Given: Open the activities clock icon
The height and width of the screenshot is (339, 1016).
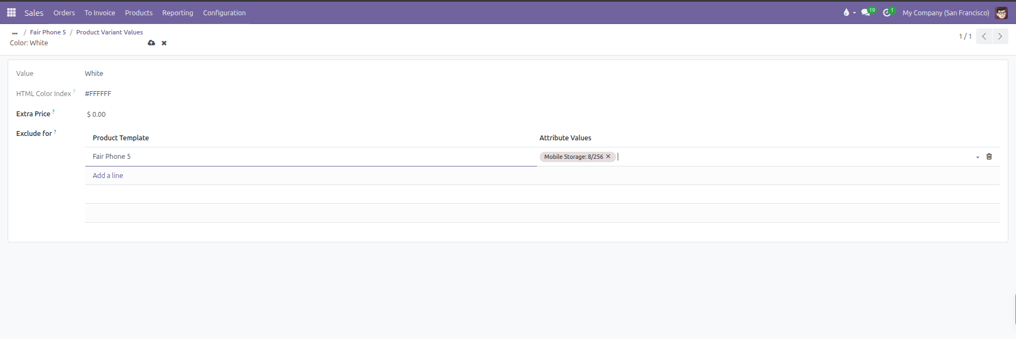Looking at the screenshot, I should [x=889, y=12].
